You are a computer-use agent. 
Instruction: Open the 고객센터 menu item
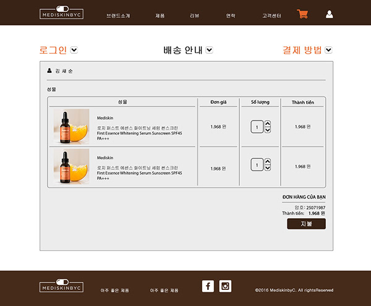coord(271,15)
